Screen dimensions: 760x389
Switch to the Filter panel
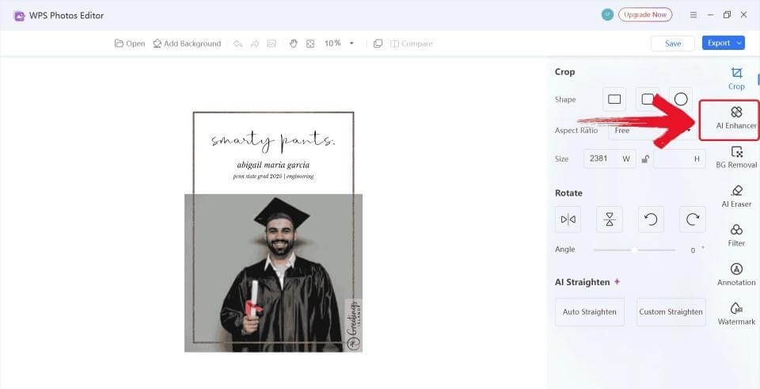[x=736, y=235]
